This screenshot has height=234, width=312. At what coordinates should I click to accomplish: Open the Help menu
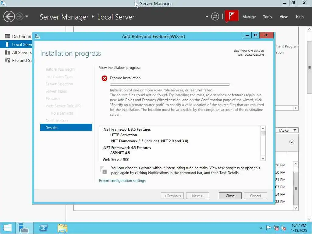coord(300,17)
